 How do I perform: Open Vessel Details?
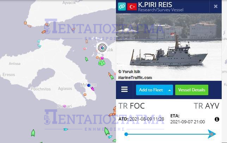click(192, 90)
